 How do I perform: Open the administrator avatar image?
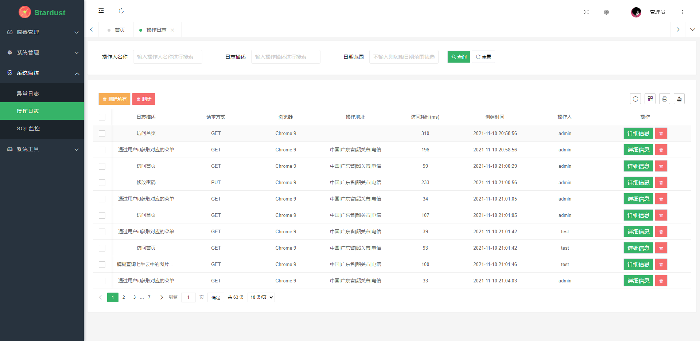point(636,12)
